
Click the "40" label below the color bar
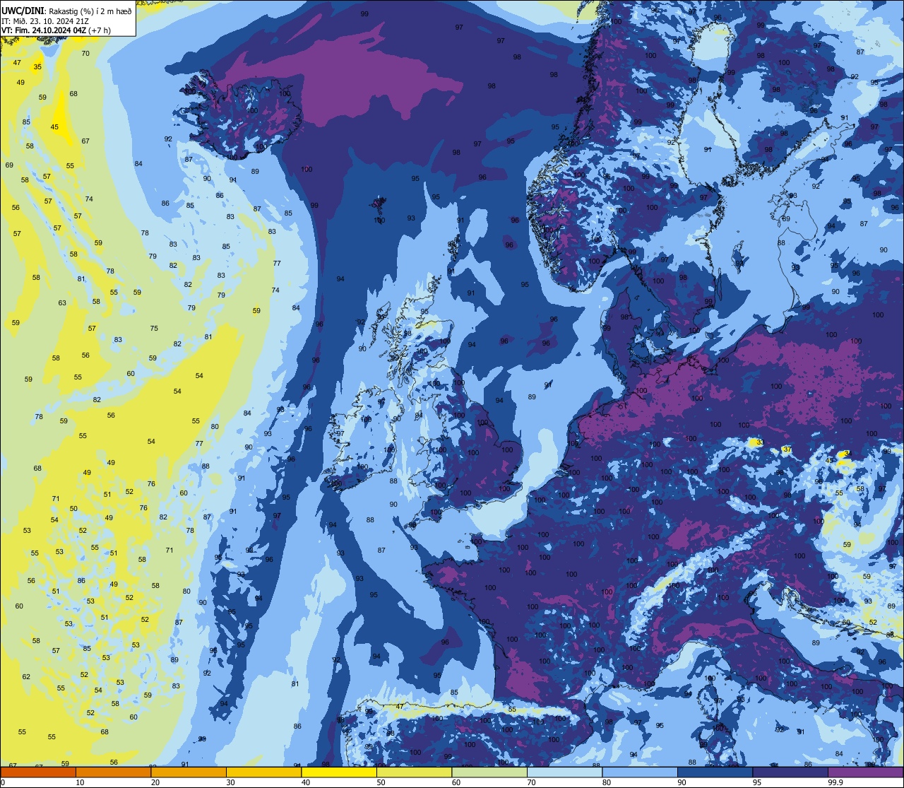pos(306,782)
